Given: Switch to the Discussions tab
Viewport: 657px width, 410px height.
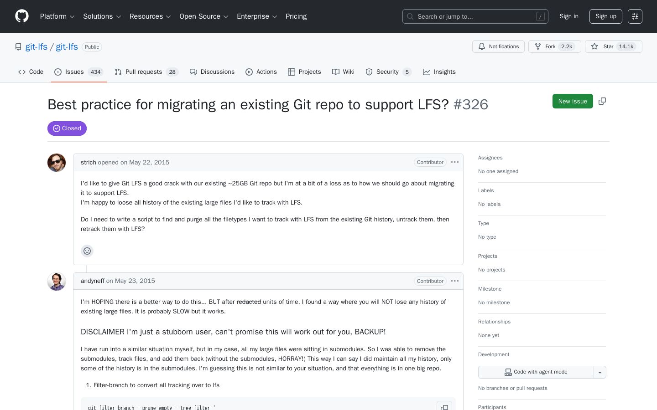Looking at the screenshot, I should (212, 72).
